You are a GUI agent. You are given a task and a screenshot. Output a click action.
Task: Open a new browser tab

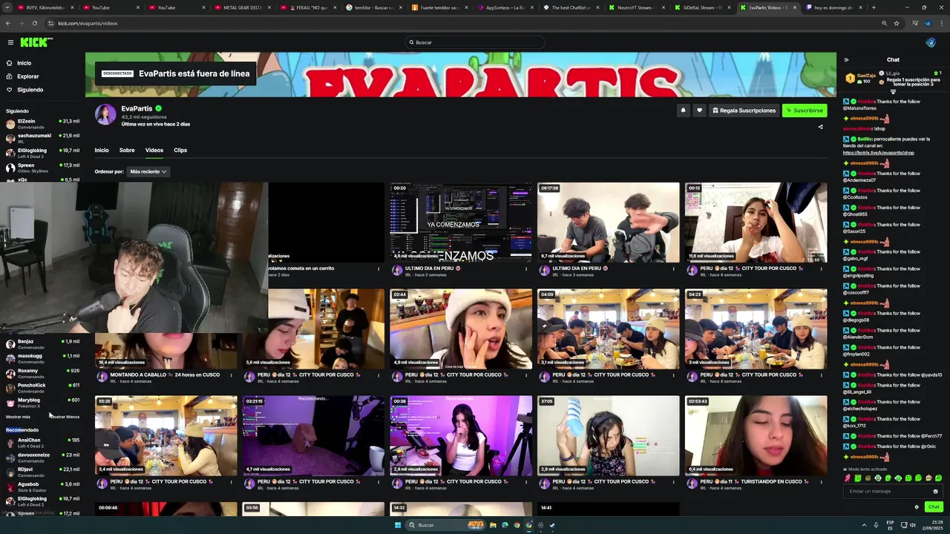click(874, 7)
